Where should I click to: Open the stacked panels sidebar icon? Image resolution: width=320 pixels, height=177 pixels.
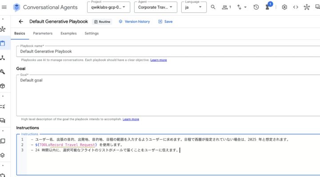[3, 141]
